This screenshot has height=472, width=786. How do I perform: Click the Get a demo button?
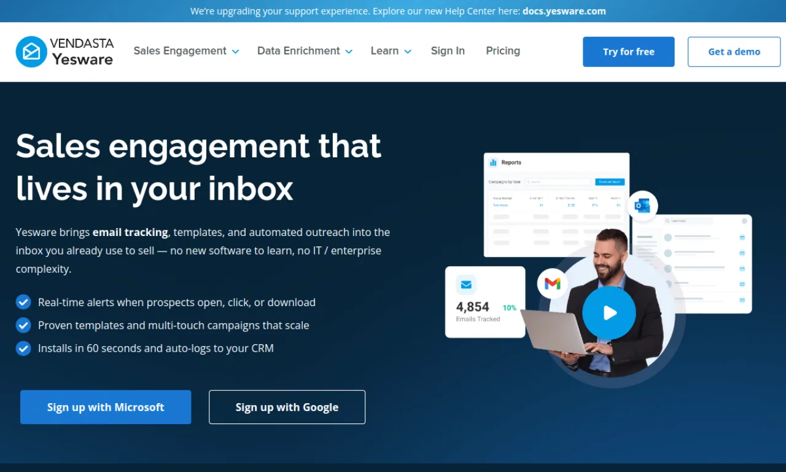coord(734,52)
